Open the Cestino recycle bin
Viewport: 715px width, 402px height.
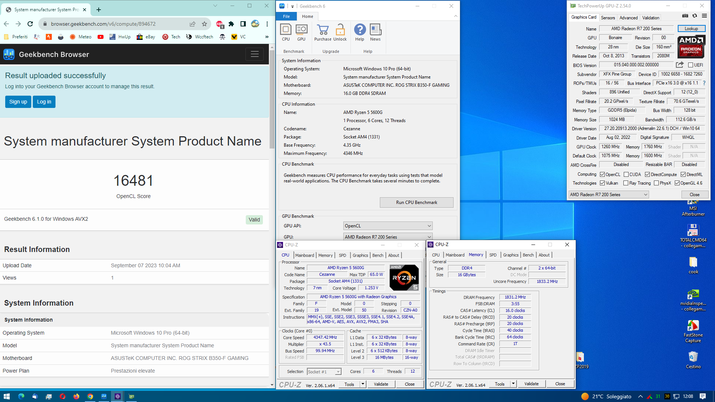coord(693,360)
